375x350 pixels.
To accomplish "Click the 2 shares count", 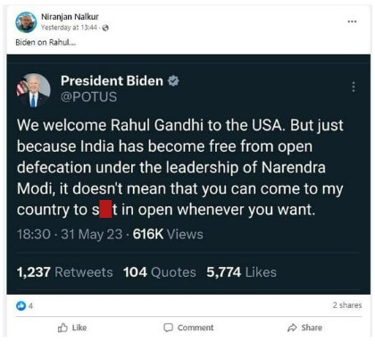I will coord(347,305).
